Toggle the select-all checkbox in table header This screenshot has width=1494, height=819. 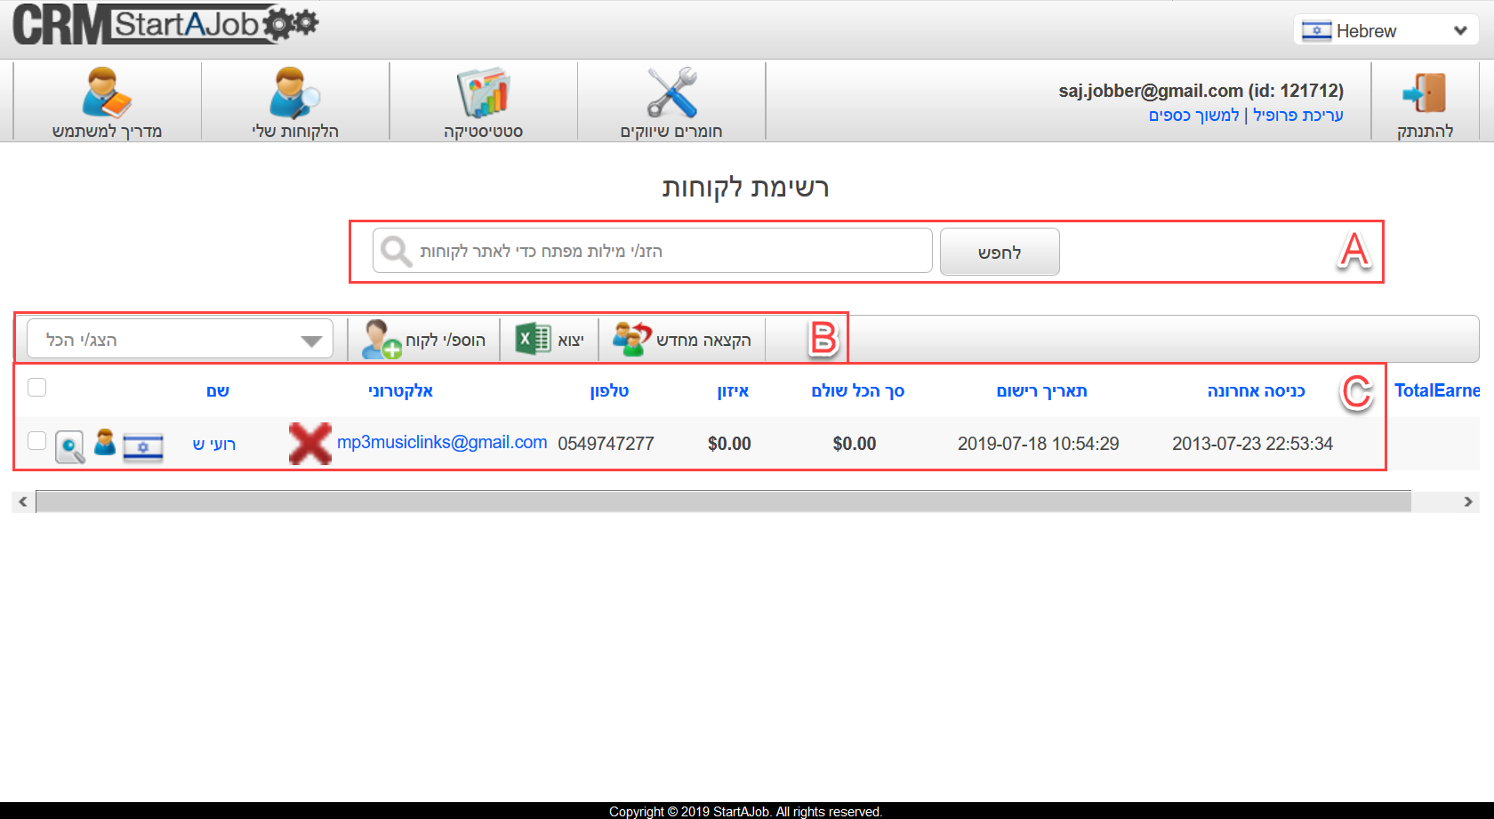click(x=36, y=387)
